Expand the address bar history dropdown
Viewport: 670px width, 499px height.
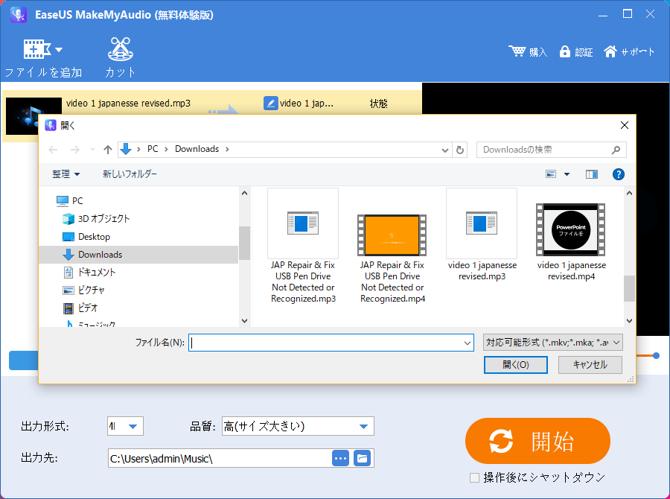coord(445,150)
